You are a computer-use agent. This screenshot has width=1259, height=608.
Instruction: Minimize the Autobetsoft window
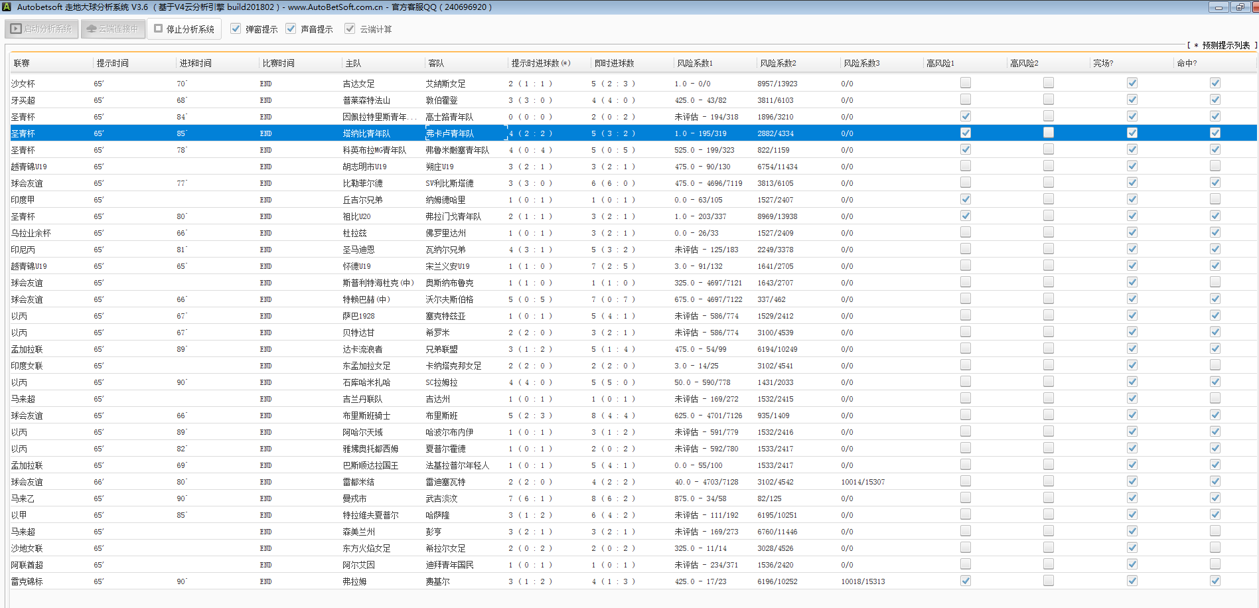pos(1218,7)
